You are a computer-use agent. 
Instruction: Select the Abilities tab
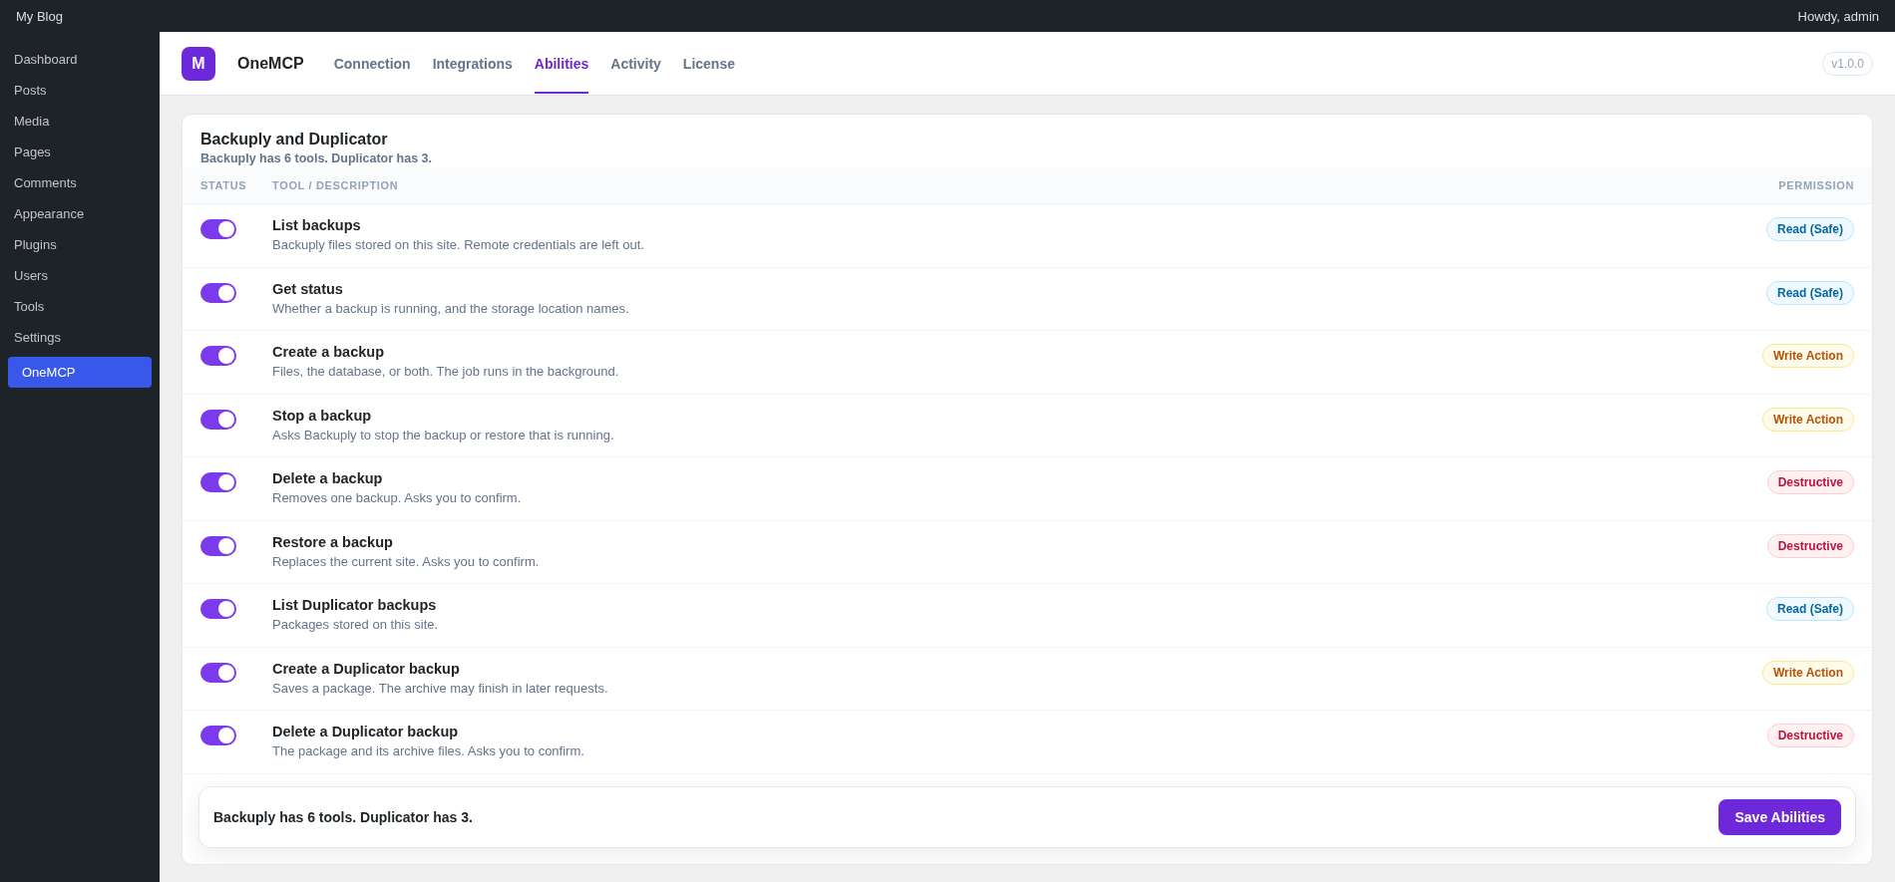tap(562, 64)
